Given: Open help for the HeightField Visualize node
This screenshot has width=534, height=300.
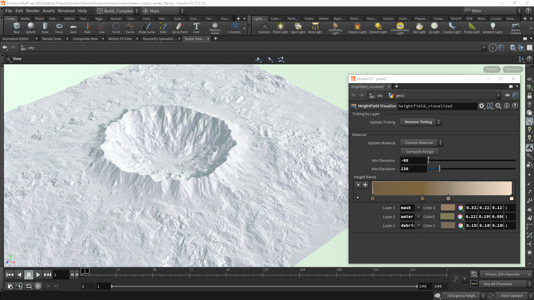Looking at the screenshot, I should click(x=515, y=106).
